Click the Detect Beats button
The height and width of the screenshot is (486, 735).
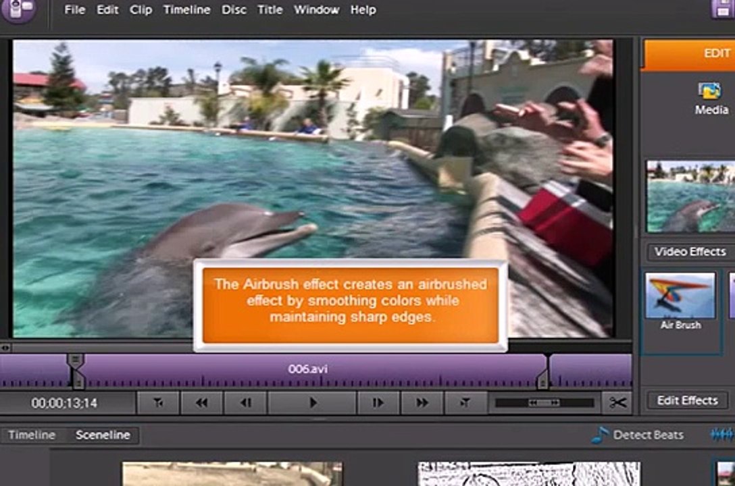[x=638, y=435]
